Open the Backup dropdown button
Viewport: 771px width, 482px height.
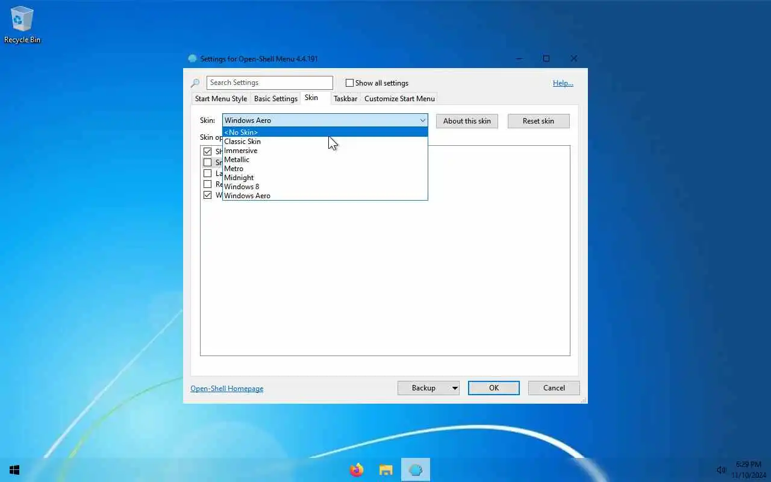click(x=428, y=388)
